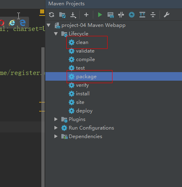Image resolution: width=182 pixels, height=187 pixels.
Task: Click Download Sources and Documentation icon
Action: coord(73,15)
